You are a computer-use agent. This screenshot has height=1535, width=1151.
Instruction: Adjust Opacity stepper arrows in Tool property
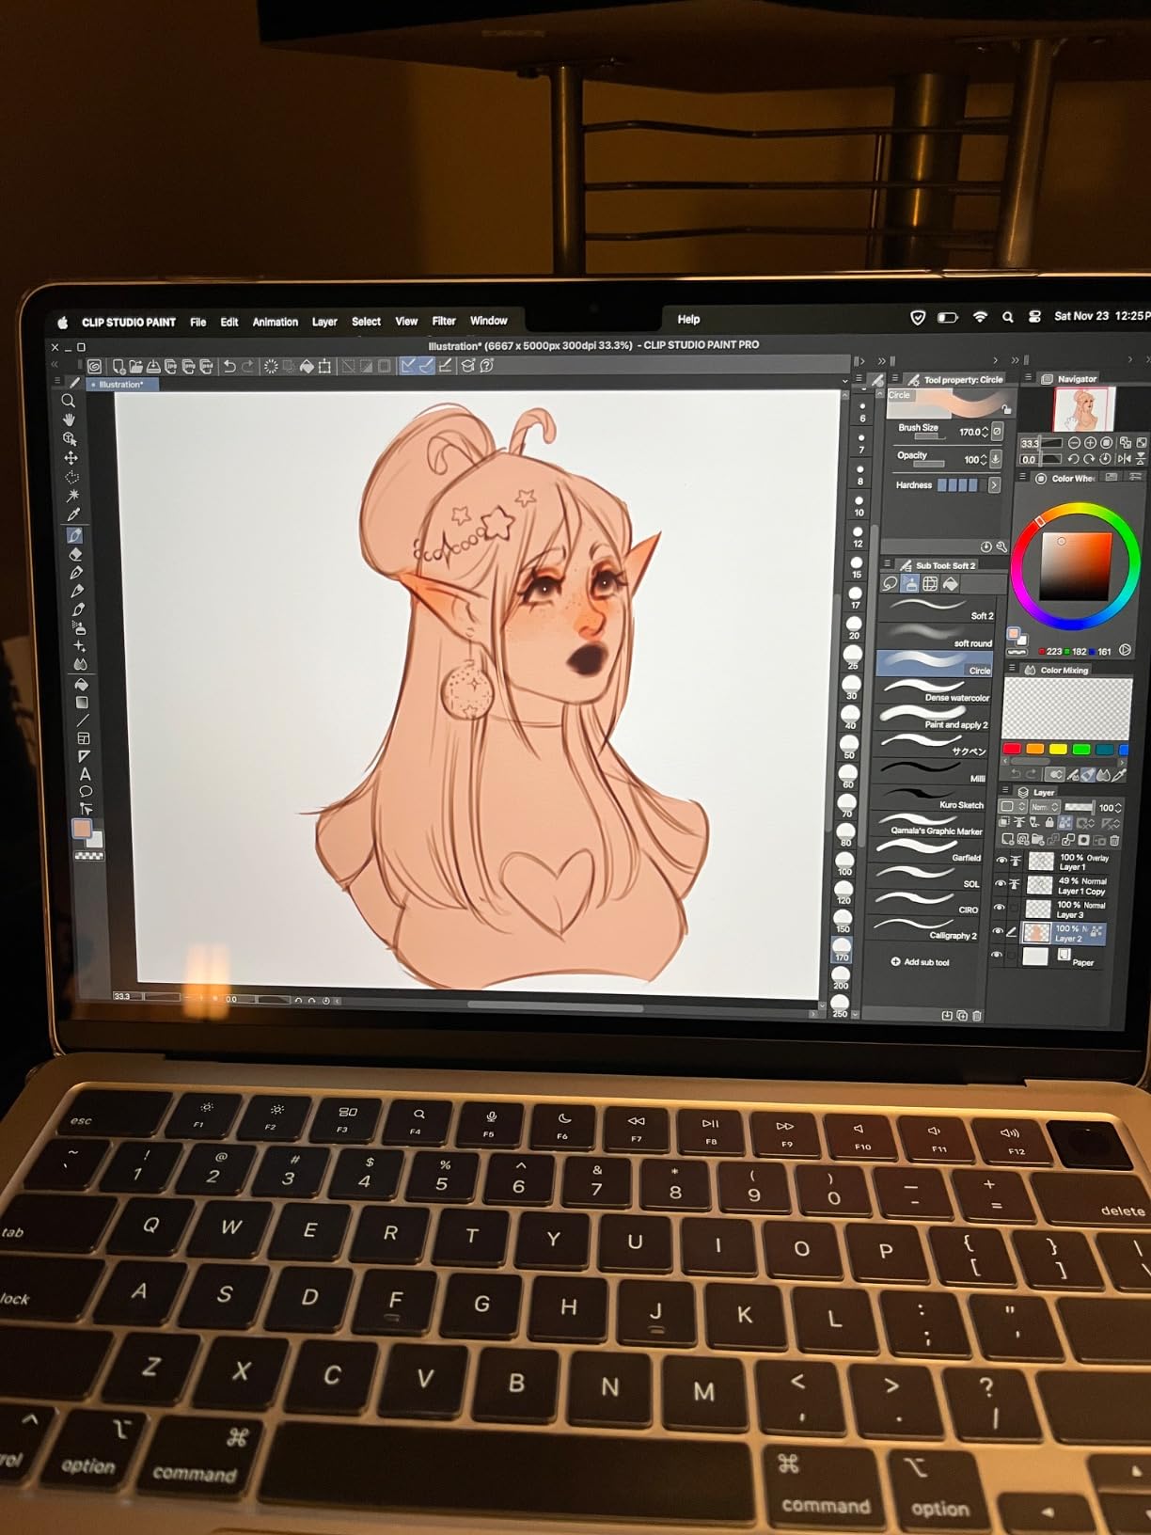click(x=984, y=459)
